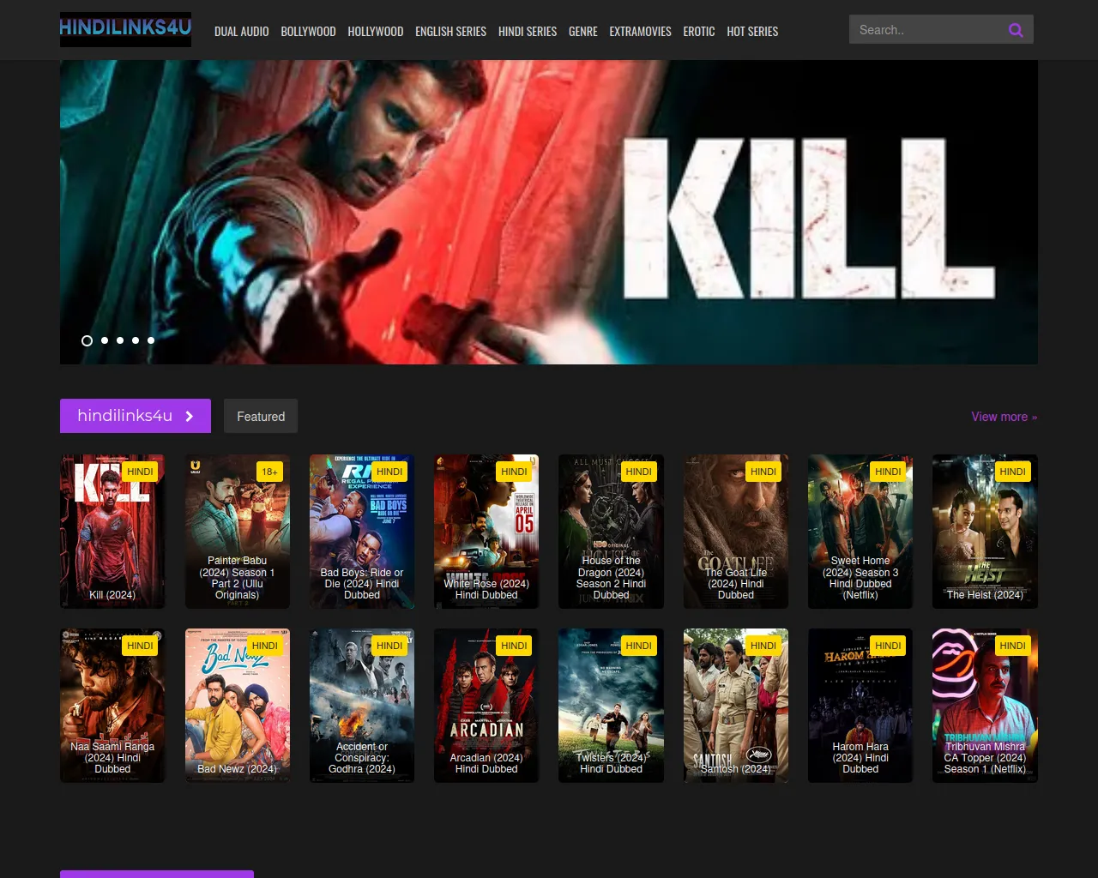Screen dimensions: 1098x878
Task: Click the 18+ badge on Painter Babu
Action: click(269, 472)
